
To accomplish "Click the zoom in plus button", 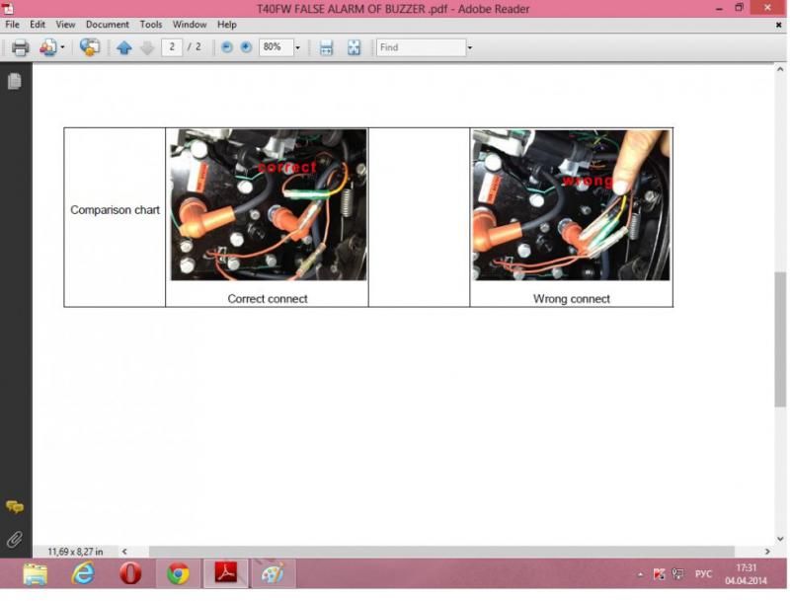I will tap(246, 47).
